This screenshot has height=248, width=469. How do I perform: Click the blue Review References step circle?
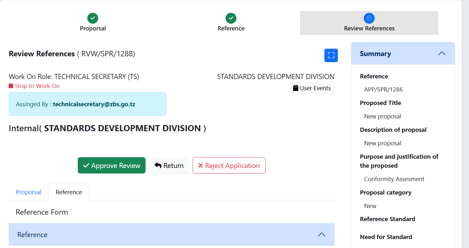(x=369, y=18)
